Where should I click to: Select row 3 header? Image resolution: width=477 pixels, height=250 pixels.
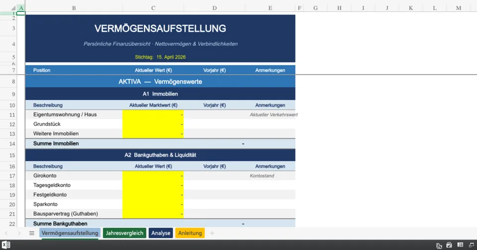tap(8, 28)
